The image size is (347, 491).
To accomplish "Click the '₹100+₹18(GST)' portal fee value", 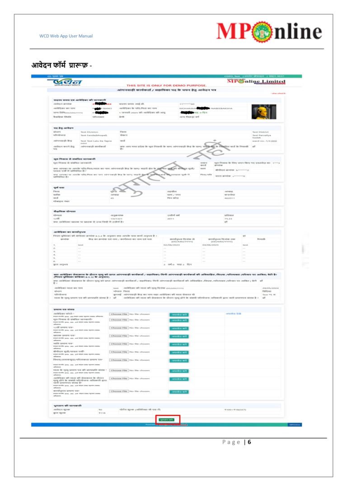I will (x=235, y=410).
